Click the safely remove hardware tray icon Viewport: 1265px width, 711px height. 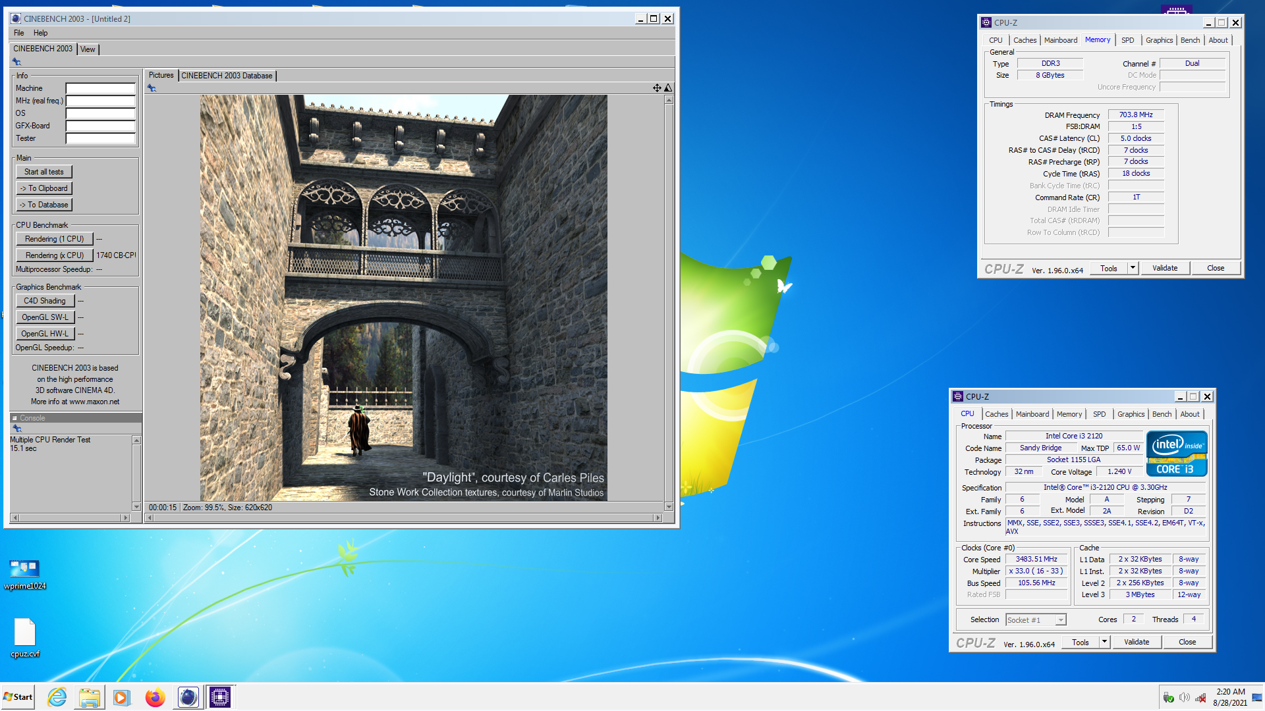[1168, 697]
